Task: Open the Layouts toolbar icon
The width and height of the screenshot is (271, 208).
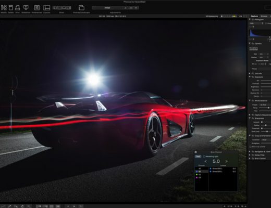Action: point(46,8)
